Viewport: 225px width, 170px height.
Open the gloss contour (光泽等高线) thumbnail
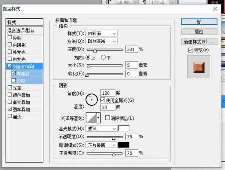click(91, 118)
